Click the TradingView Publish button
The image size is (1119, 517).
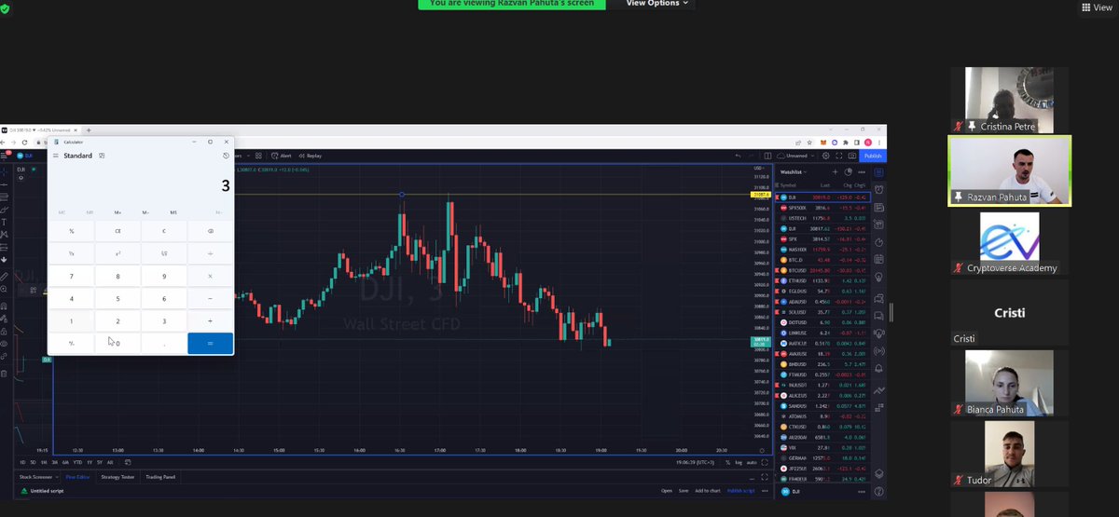click(x=872, y=156)
